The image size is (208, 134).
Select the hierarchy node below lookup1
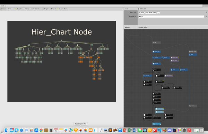pos(157,64)
